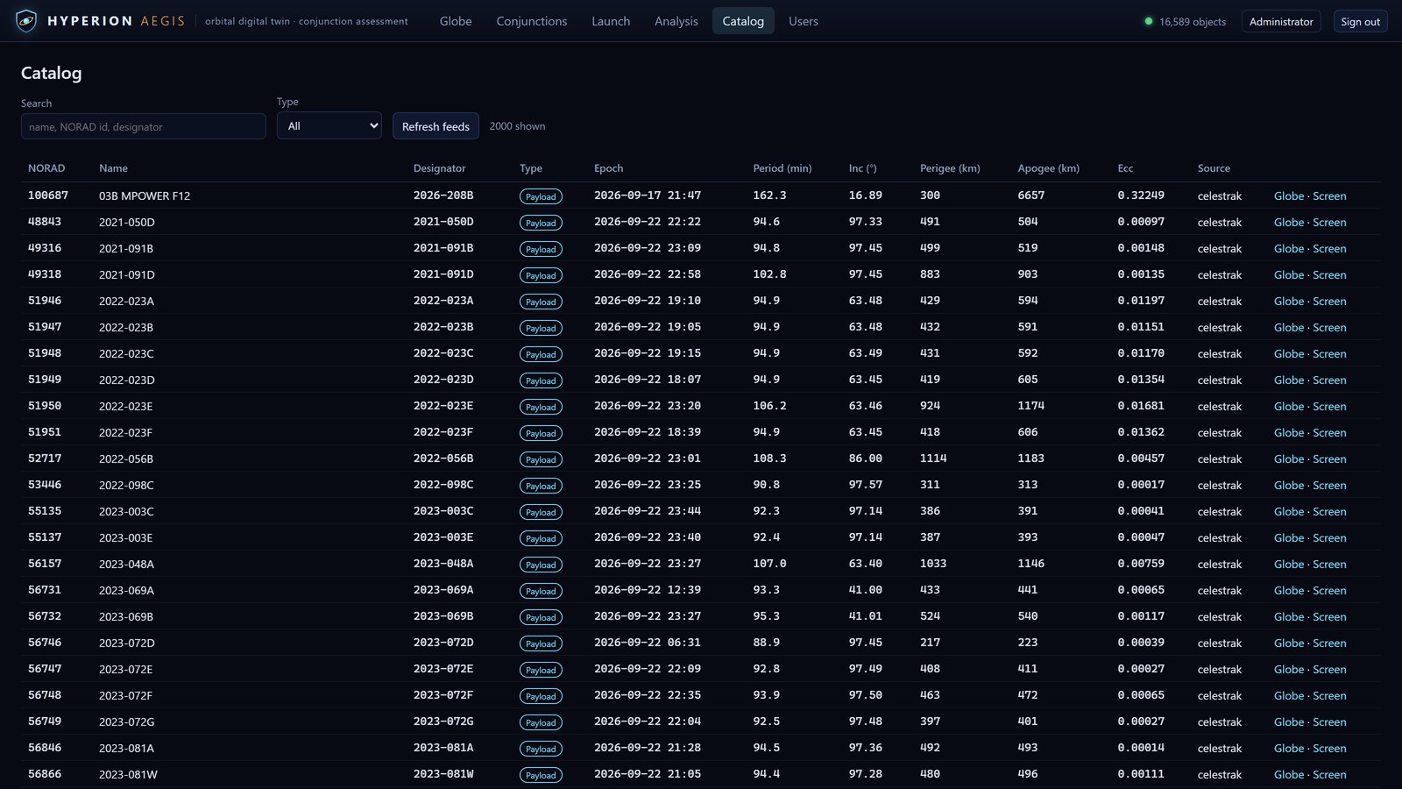Open the Analysis tab
Image resolution: width=1402 pixels, height=789 pixels.
676,21
